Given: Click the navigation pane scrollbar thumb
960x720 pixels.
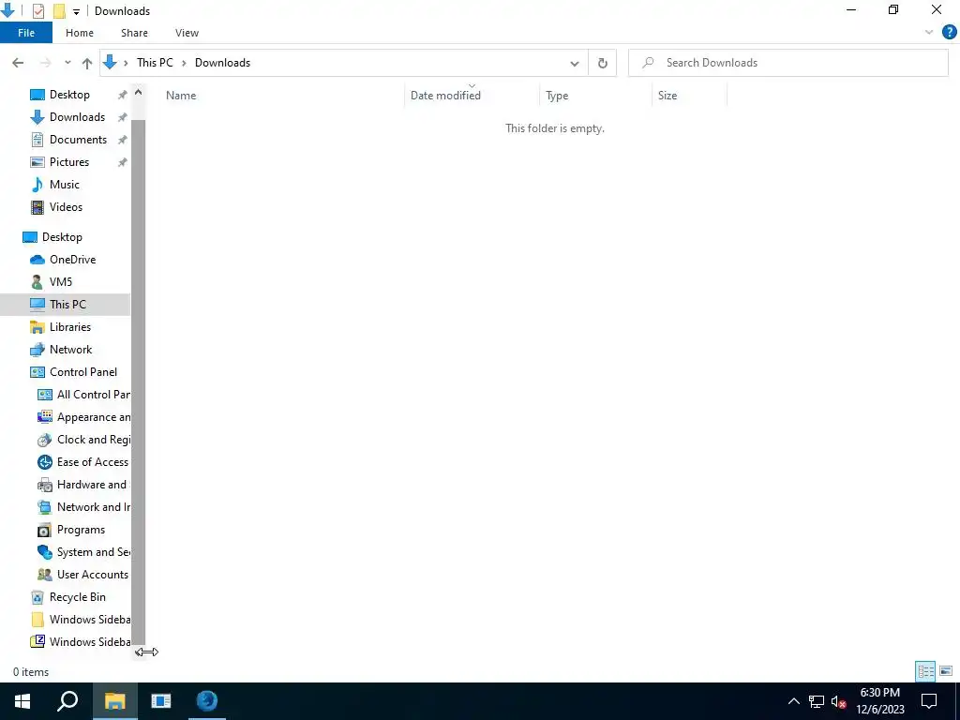Looking at the screenshot, I should [x=139, y=382].
